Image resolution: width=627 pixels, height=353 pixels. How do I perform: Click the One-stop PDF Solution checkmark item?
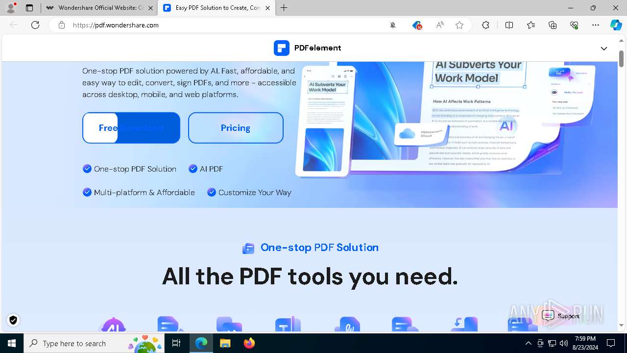[130, 169]
